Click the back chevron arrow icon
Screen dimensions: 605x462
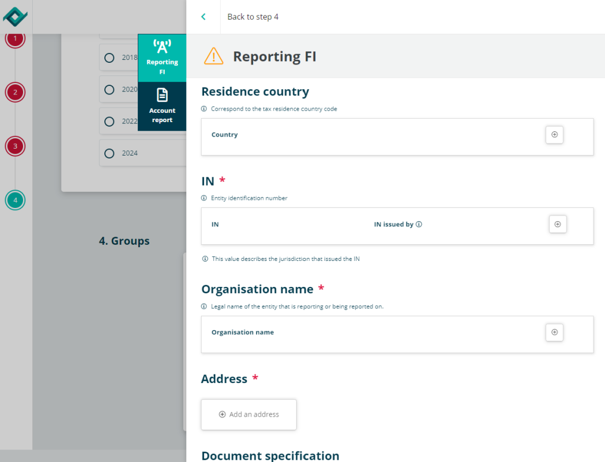(203, 17)
